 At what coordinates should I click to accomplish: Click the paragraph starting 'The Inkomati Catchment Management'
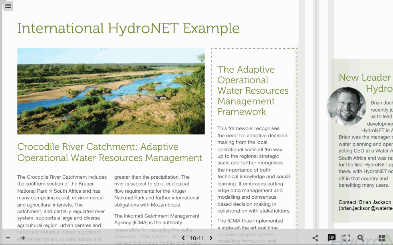coord(157,229)
